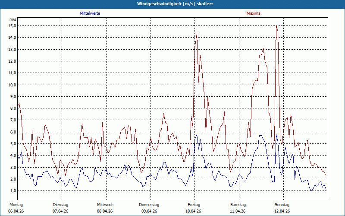Select the 'Montag' day label
Viewport: 345px width, 216px height.
coord(16,205)
